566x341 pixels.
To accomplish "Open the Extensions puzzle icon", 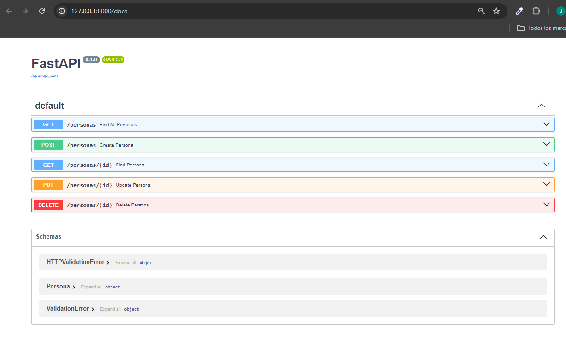I will pyautogui.click(x=536, y=11).
